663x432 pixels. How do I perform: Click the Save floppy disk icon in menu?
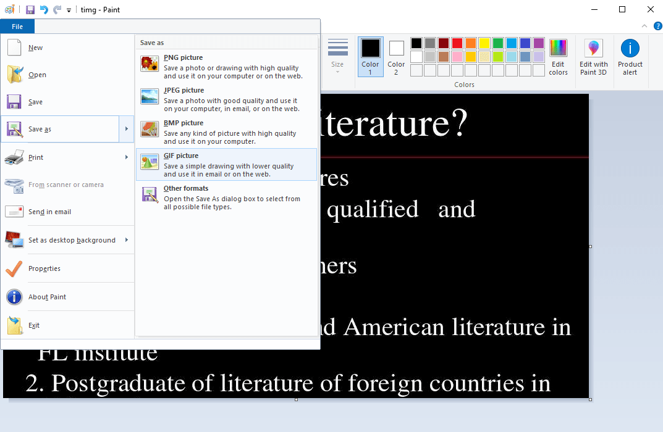14,102
